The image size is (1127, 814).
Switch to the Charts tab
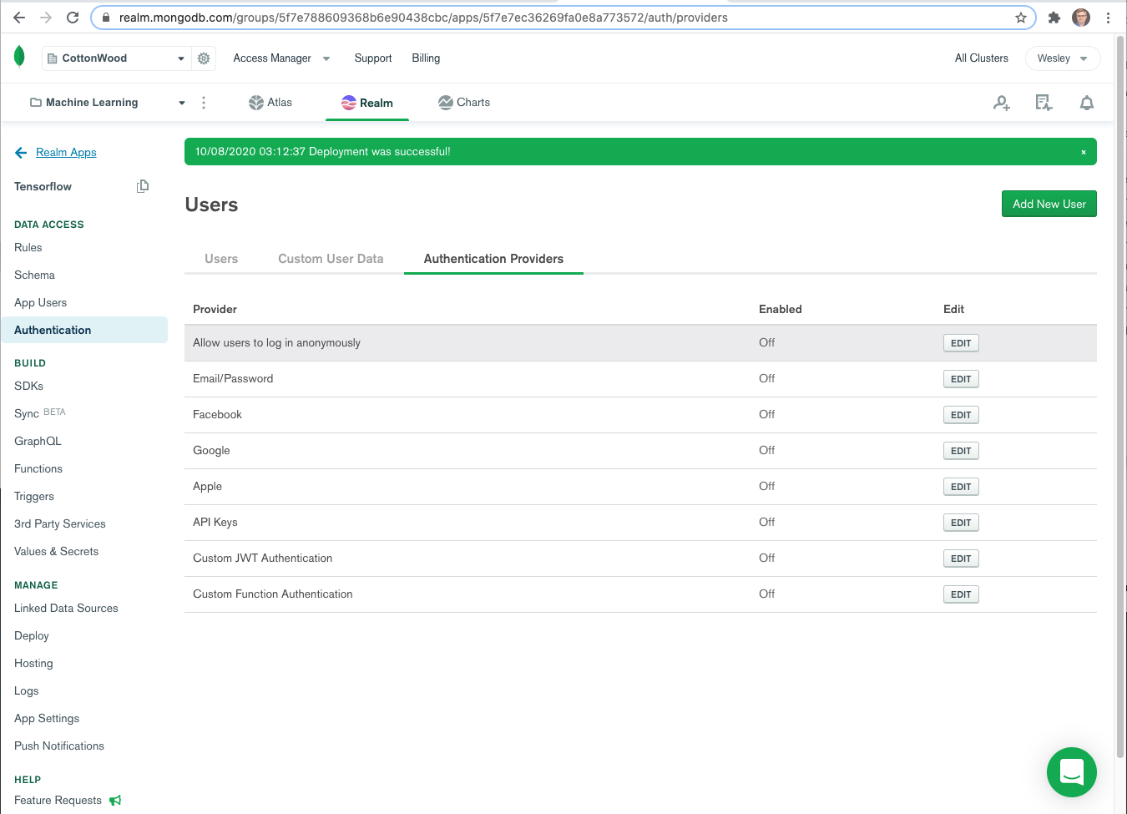click(x=464, y=103)
